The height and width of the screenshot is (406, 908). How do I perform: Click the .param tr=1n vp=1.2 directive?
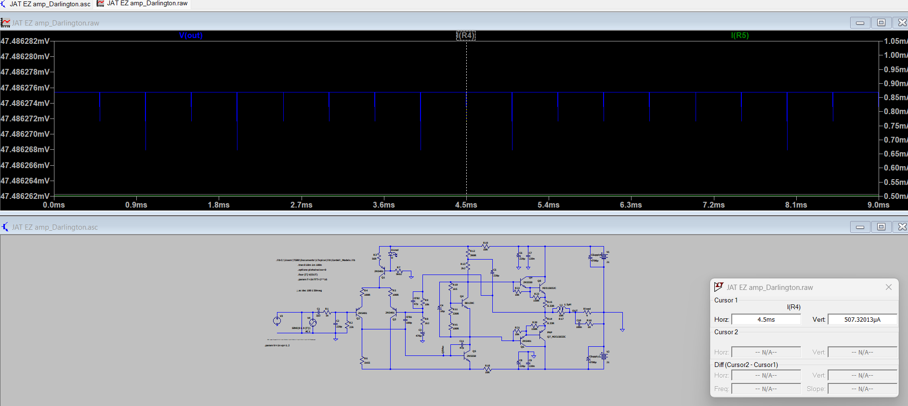pyautogui.click(x=277, y=345)
